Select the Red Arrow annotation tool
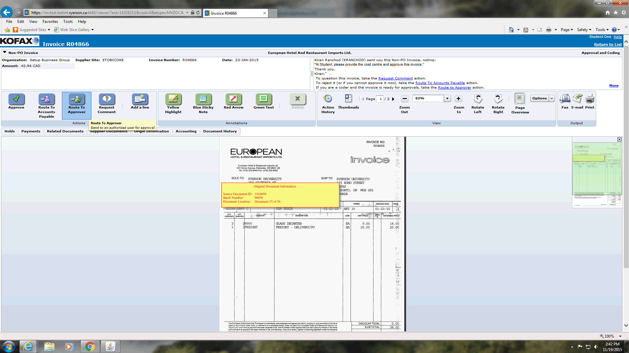The image size is (629, 353). coord(233,99)
